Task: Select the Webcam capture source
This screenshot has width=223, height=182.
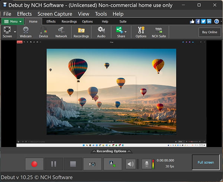Action: pyautogui.click(x=26, y=32)
